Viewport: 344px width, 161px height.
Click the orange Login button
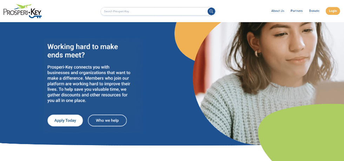point(333,11)
